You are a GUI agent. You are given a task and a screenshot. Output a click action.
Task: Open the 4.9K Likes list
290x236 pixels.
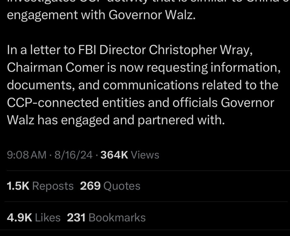coord(34,217)
